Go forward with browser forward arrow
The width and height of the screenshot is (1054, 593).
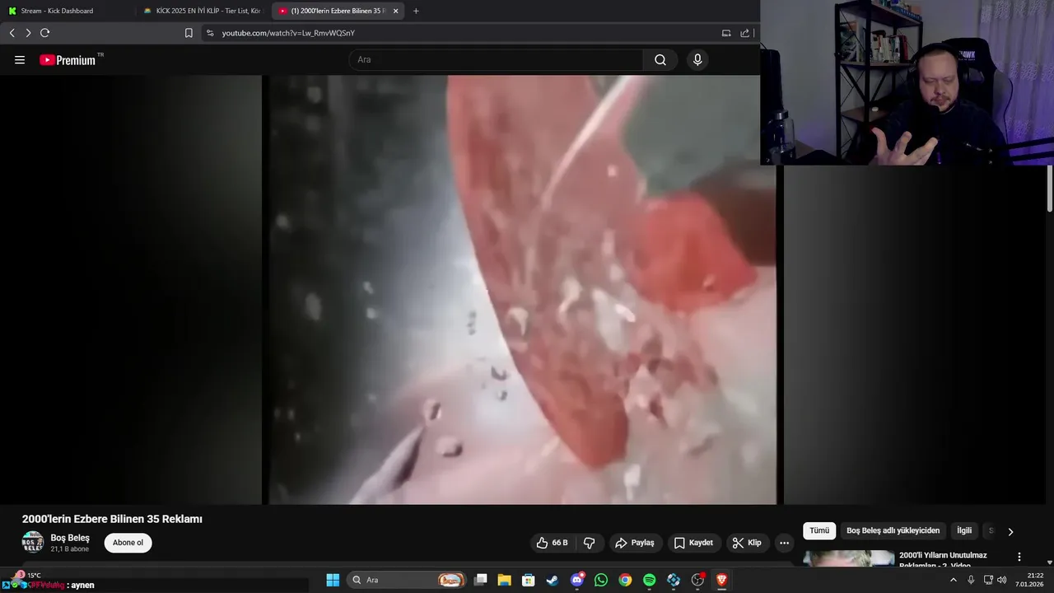28,33
